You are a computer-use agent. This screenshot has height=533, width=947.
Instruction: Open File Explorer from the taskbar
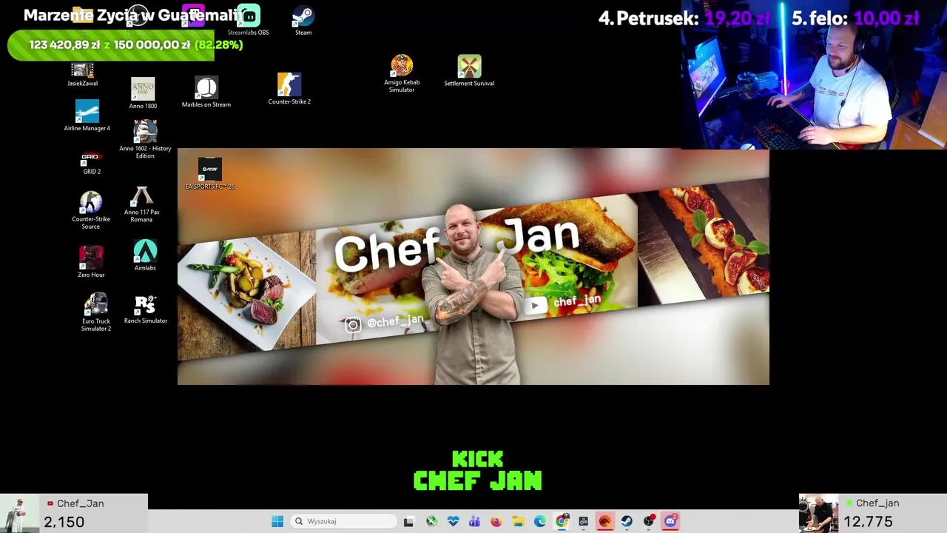[518, 521]
